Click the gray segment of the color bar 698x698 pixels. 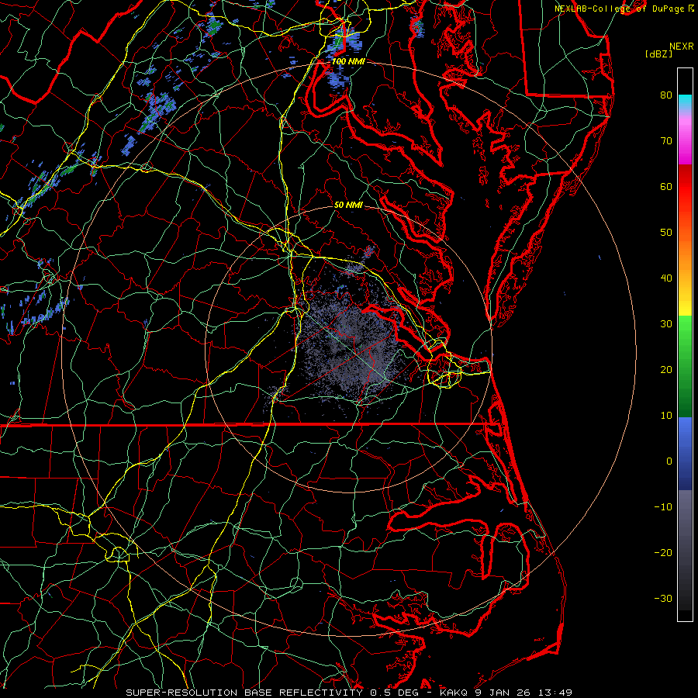point(685,550)
